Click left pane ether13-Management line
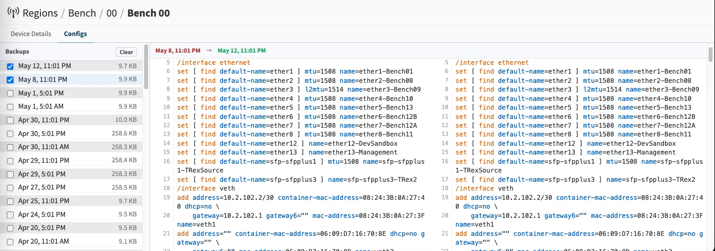The height and width of the screenshot is (251, 715). 287,153
